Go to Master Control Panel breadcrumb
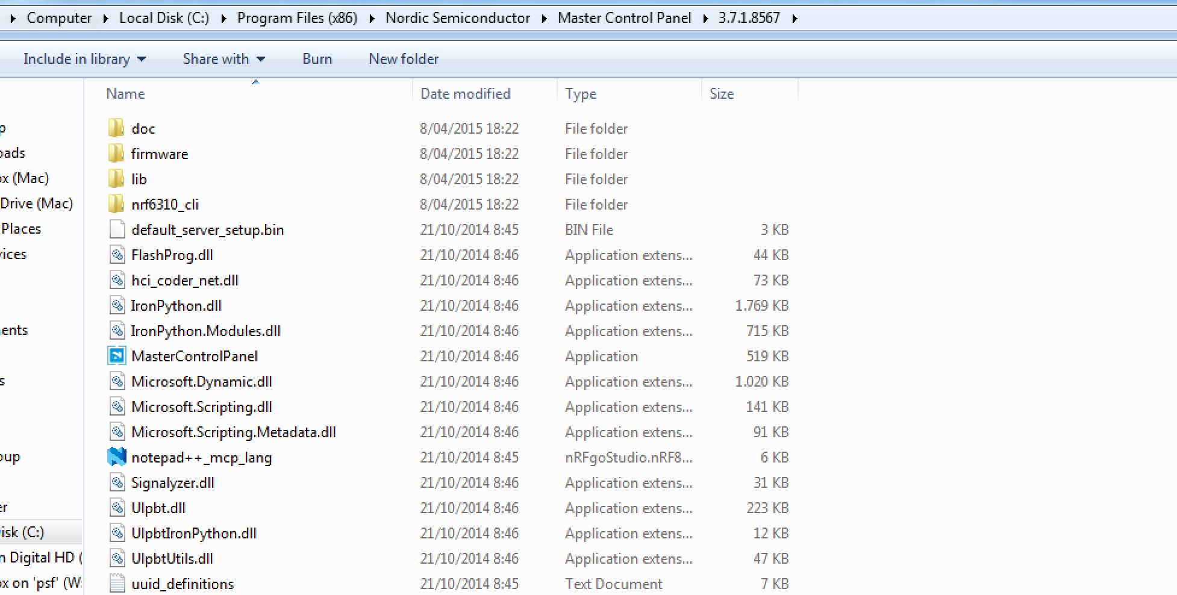Screen dimensions: 1177x595 625,18
